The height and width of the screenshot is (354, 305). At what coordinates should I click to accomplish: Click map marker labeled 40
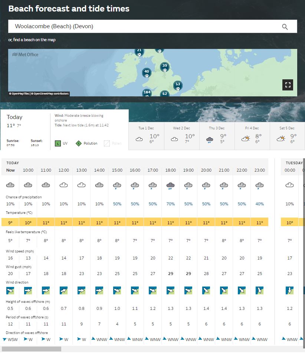(x=147, y=72)
